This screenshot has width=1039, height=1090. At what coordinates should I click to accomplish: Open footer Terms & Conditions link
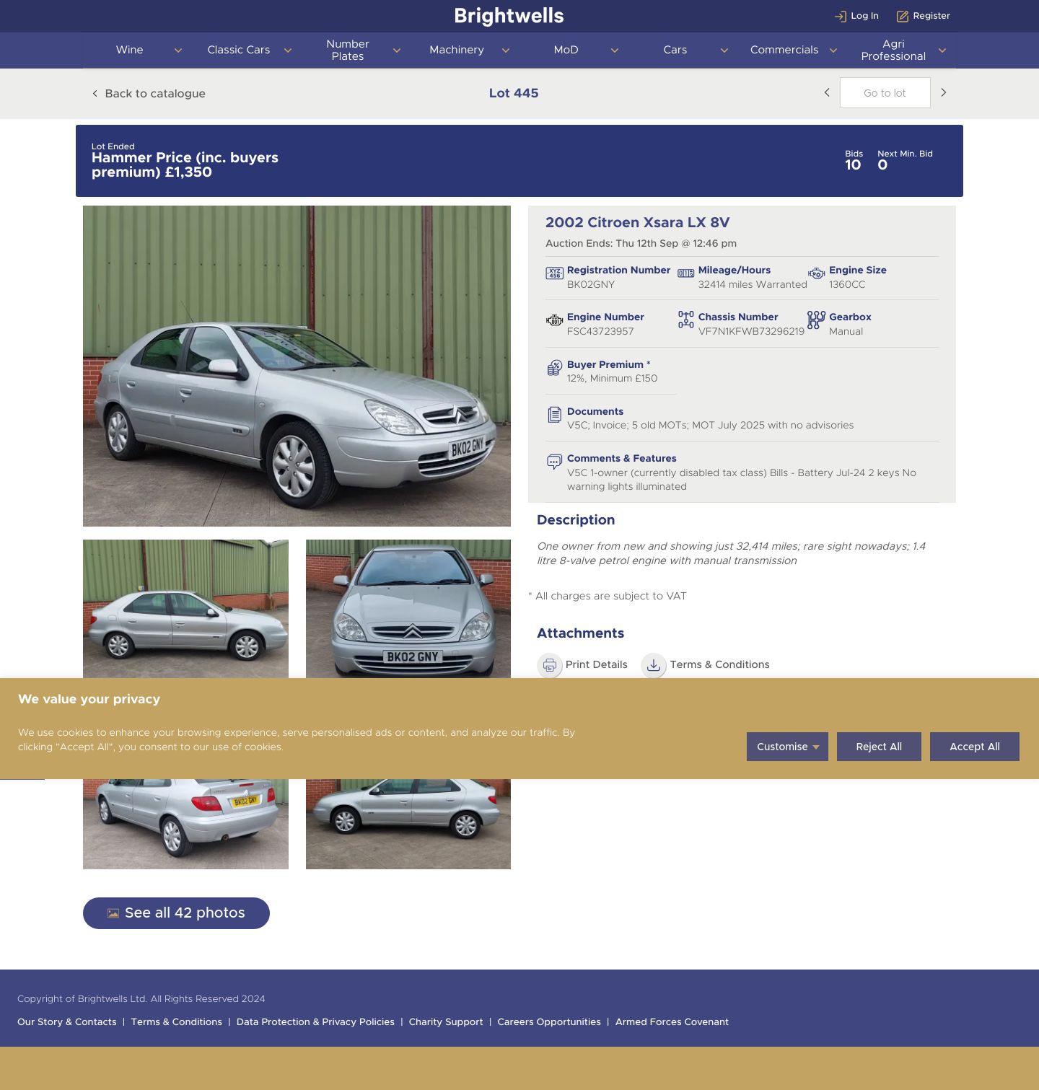tap(177, 1022)
